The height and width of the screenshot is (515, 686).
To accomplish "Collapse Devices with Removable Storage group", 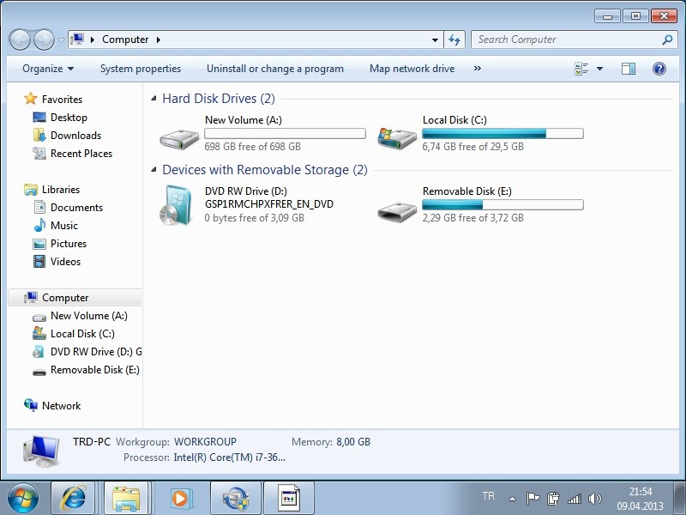I will (x=154, y=170).
